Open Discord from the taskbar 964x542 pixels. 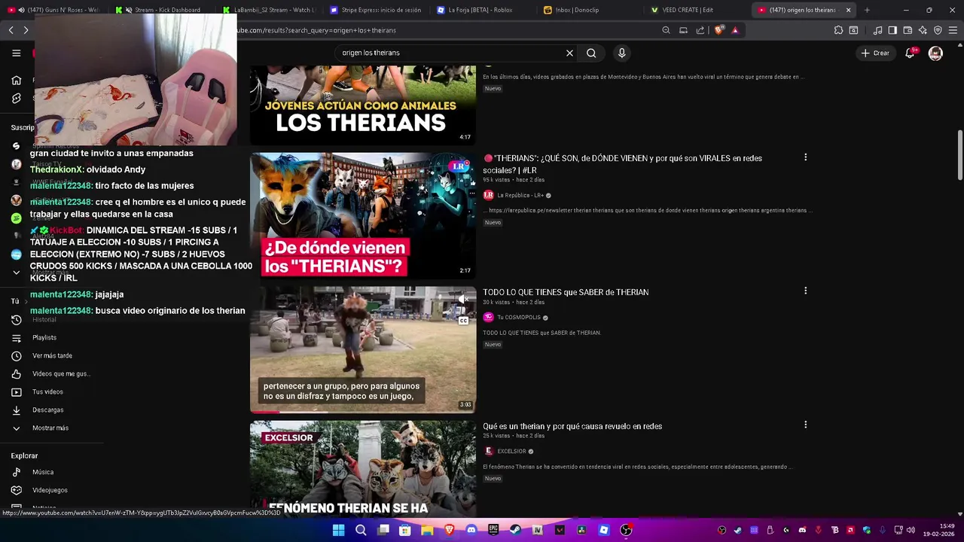tap(471, 530)
